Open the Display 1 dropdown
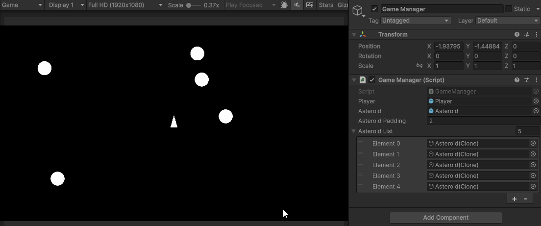 pyautogui.click(x=65, y=5)
